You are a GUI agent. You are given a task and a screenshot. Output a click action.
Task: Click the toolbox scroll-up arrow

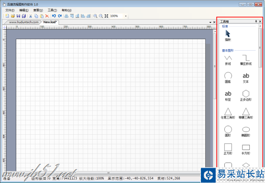[260, 26]
